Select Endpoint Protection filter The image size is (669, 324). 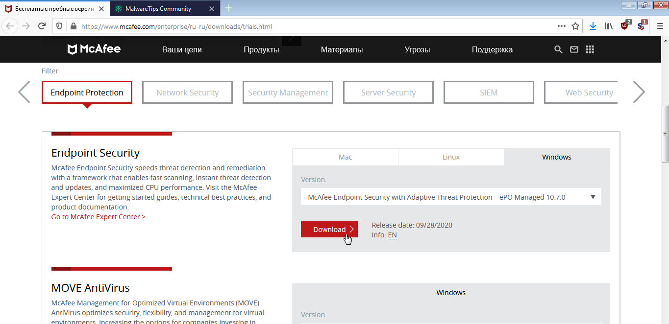click(87, 93)
